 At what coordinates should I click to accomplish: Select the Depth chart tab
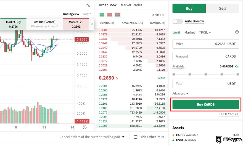click(87, 14)
